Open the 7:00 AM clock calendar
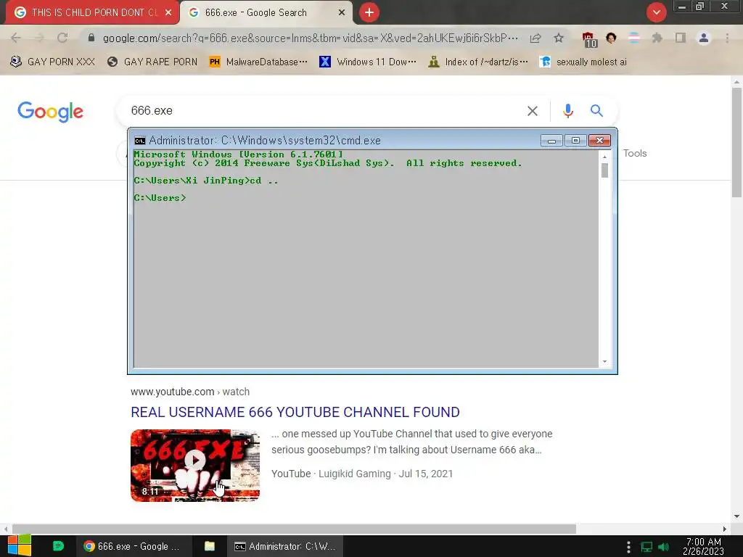The height and width of the screenshot is (557, 743). pos(703,546)
